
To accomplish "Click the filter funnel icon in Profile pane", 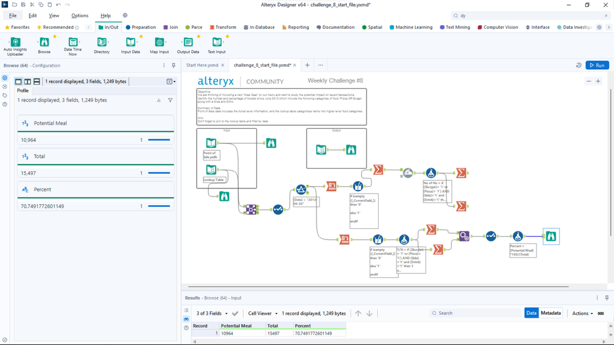I will [170, 100].
